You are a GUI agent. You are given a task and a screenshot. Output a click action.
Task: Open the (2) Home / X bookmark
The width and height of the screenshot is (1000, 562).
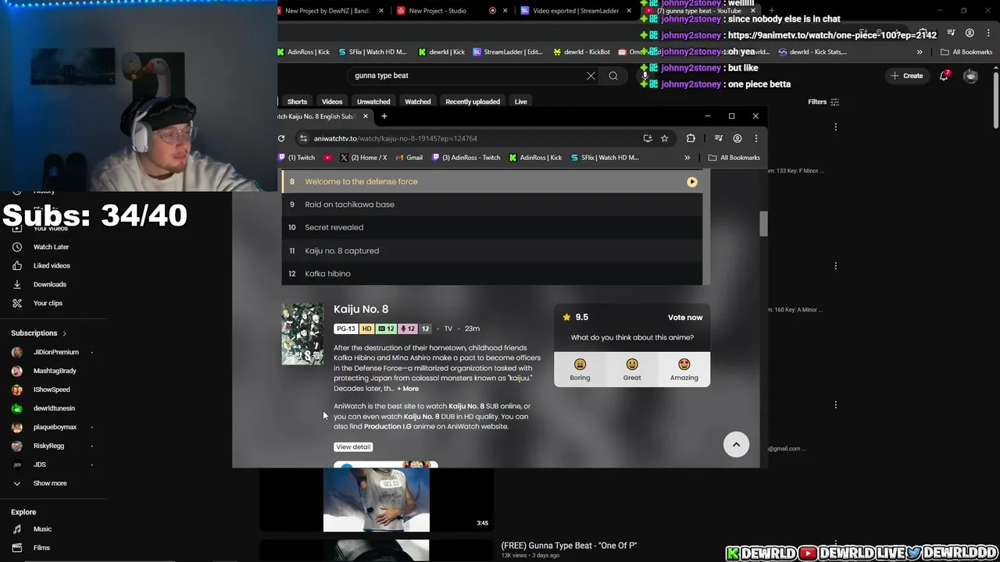tap(364, 158)
